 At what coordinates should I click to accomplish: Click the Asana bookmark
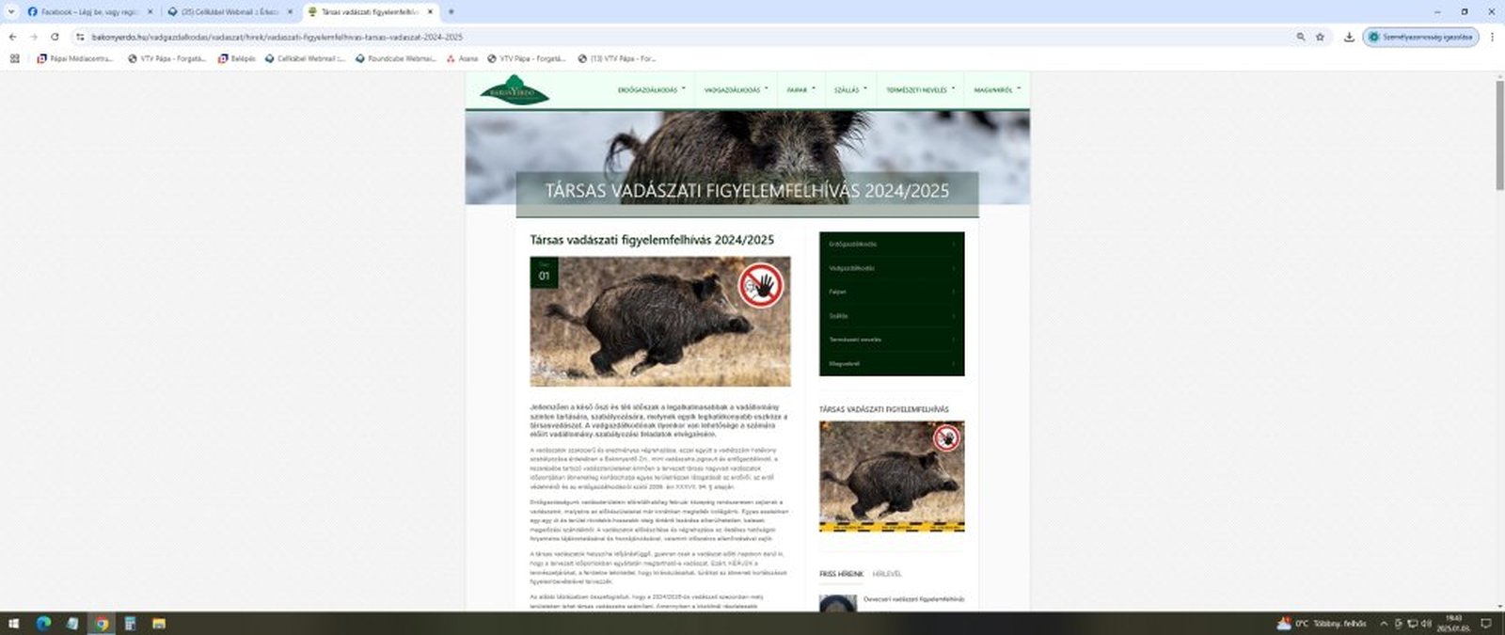click(x=462, y=58)
